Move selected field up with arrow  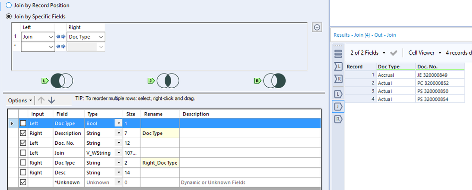pos(41,100)
